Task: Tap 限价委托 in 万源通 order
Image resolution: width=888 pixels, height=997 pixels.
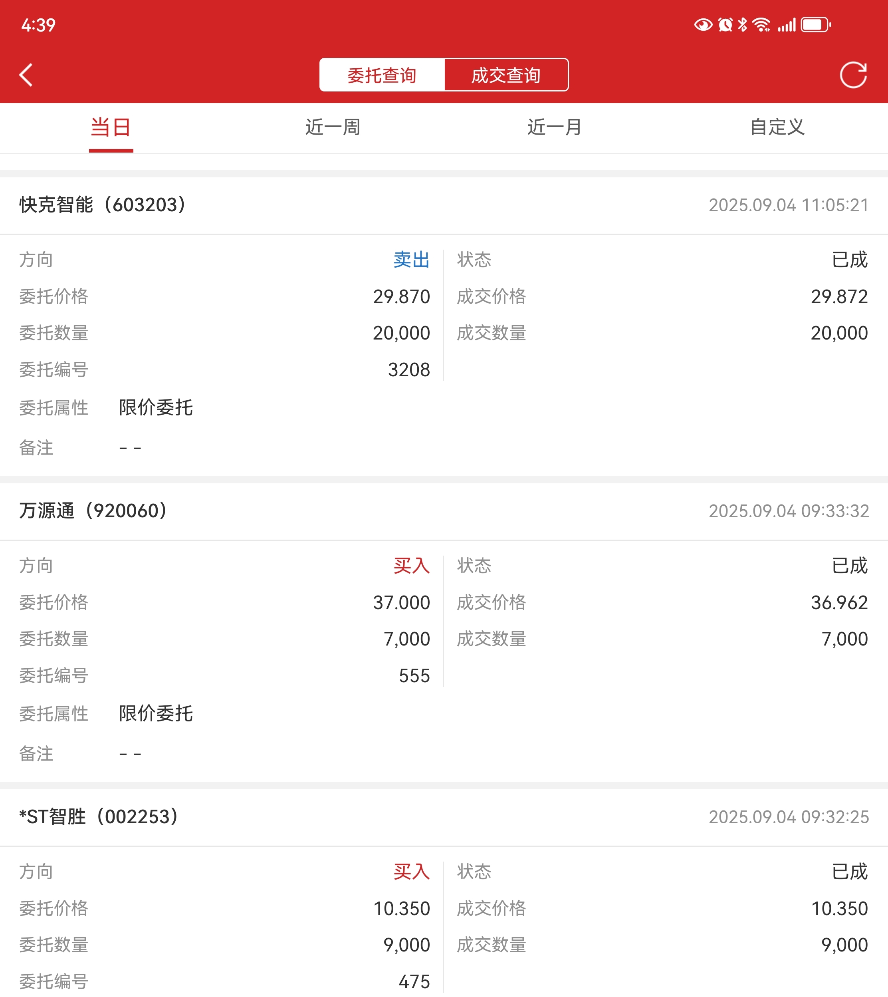Action: (156, 713)
